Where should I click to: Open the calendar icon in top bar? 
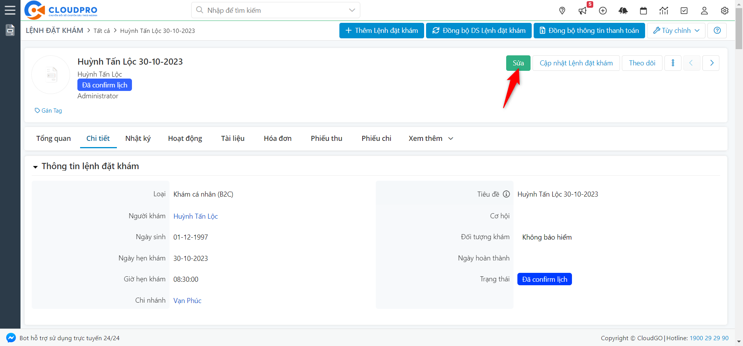point(644,11)
